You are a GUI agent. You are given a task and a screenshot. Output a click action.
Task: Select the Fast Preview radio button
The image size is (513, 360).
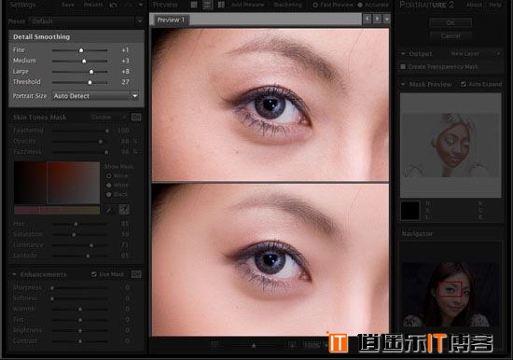coord(315,5)
